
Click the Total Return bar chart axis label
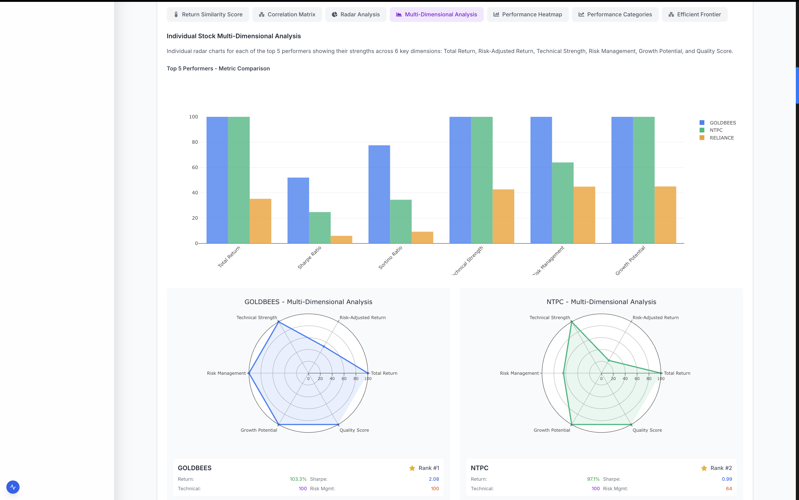pyautogui.click(x=229, y=257)
